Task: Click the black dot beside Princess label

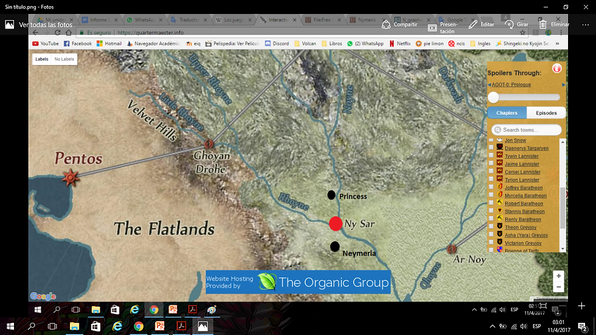Action: pos(331,195)
